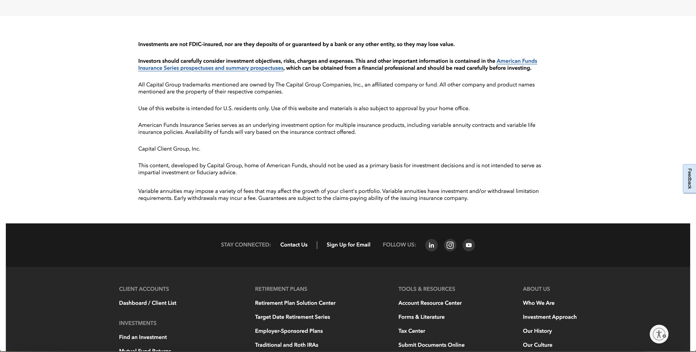Image resolution: width=696 pixels, height=352 pixels.
Task: Click the ABOUT US footer heading
Action: [x=536, y=289]
